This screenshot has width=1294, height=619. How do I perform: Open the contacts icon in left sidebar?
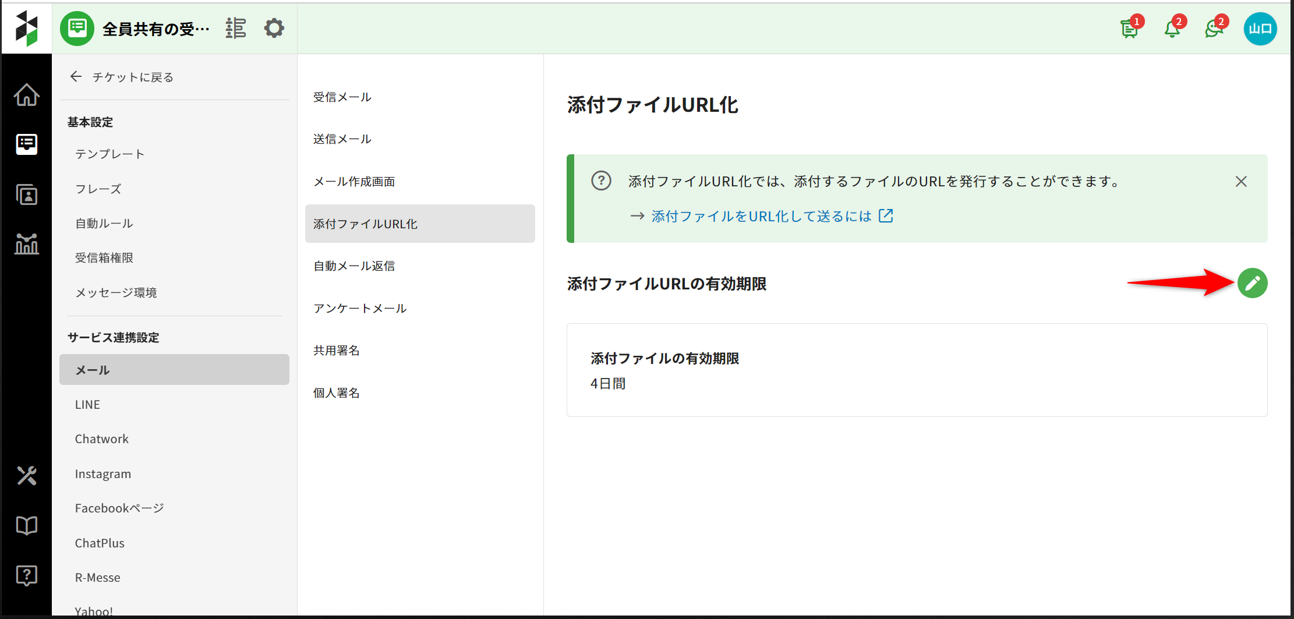(x=27, y=194)
